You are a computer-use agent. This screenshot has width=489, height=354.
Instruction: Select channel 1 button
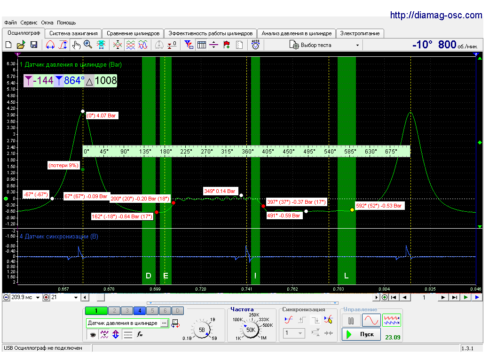pos(96,310)
